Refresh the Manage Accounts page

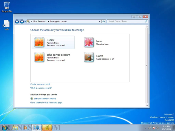point(104,21)
